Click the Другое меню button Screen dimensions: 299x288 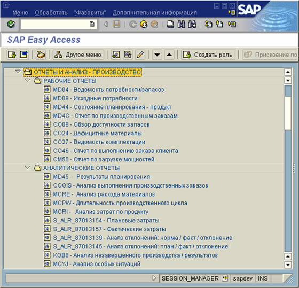(78, 55)
